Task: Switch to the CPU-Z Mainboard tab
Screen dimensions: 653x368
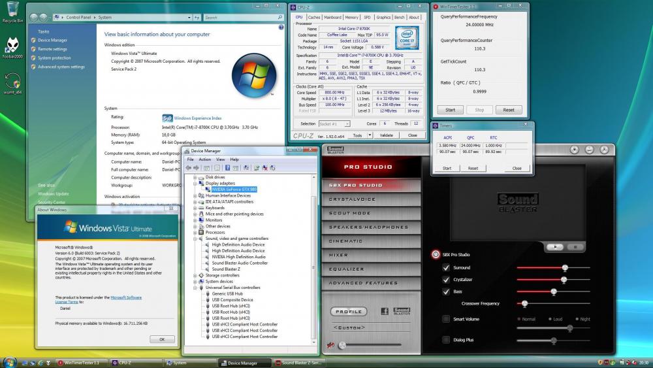Action: (x=333, y=17)
